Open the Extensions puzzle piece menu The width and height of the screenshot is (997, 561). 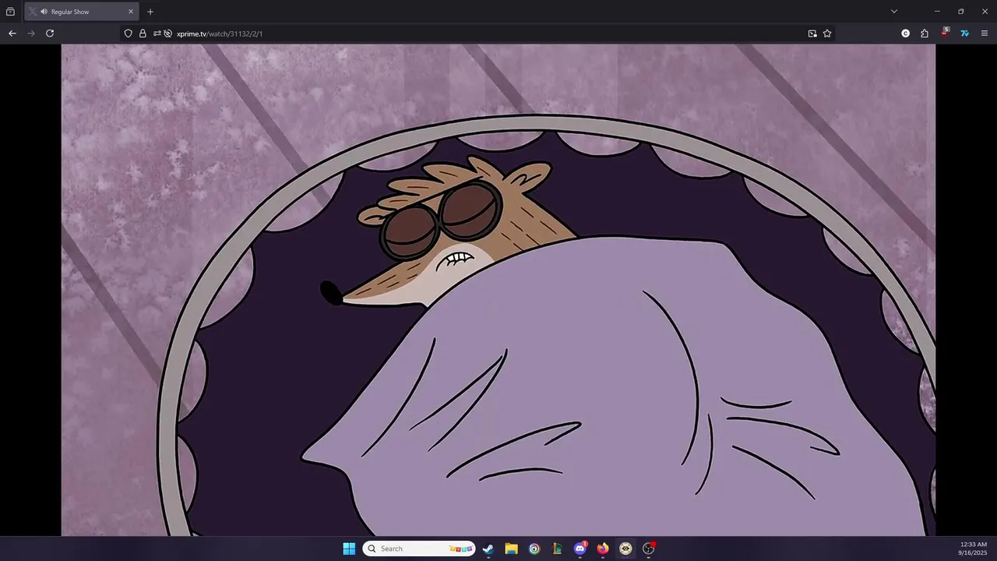(925, 34)
